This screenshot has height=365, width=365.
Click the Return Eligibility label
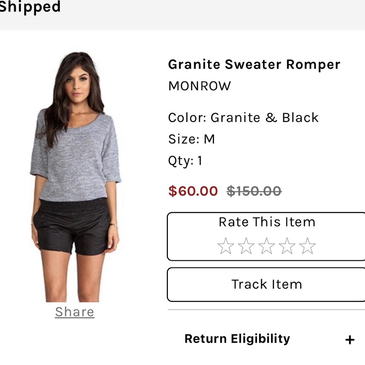pyautogui.click(x=237, y=339)
